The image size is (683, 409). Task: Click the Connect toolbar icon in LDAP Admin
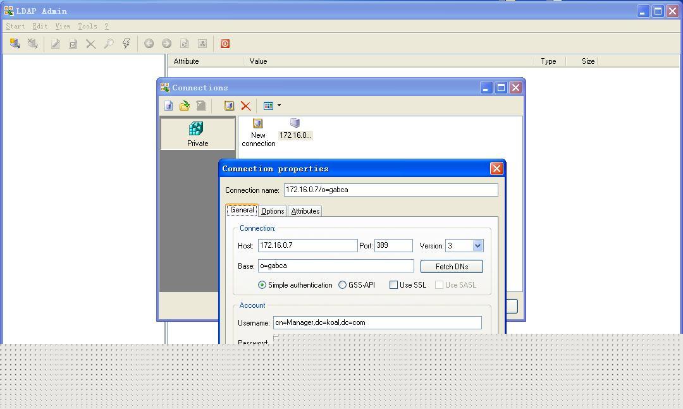coord(15,44)
